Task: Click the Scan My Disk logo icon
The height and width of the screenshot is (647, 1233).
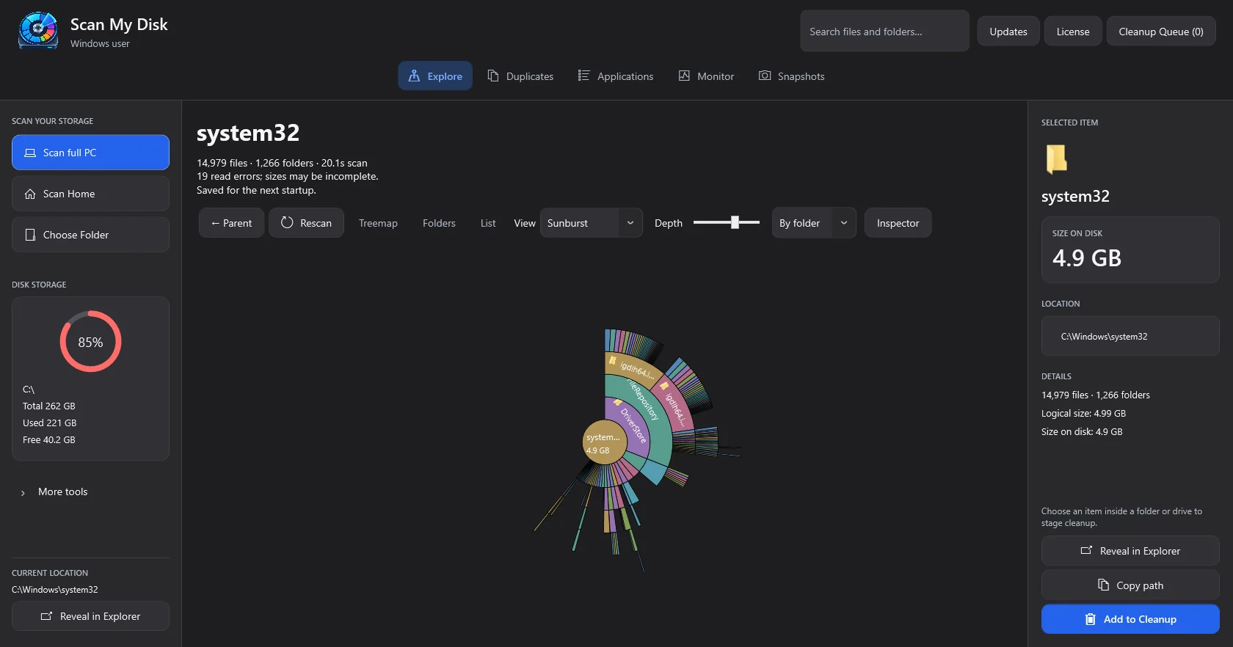Action: 38,31
